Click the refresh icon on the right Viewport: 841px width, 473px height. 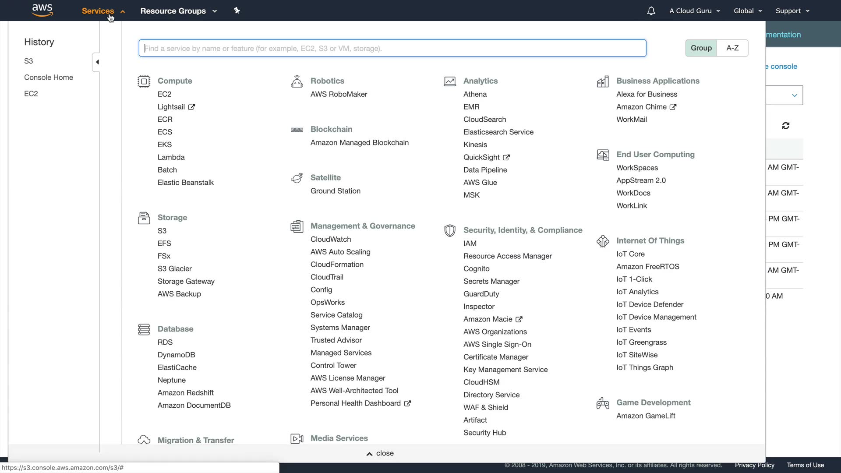tap(786, 126)
